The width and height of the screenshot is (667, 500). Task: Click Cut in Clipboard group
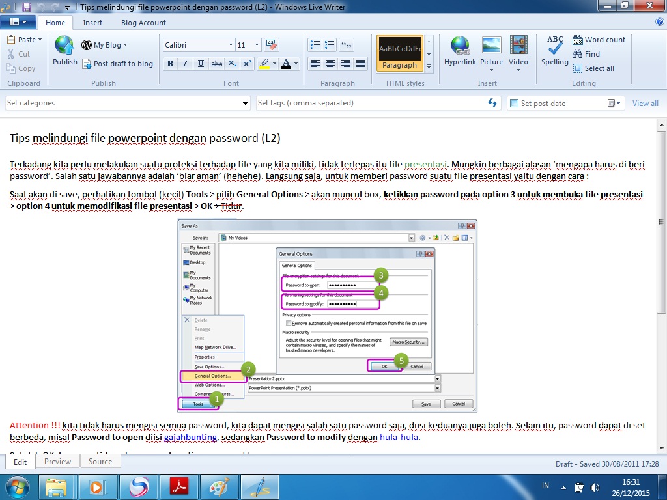pos(19,54)
